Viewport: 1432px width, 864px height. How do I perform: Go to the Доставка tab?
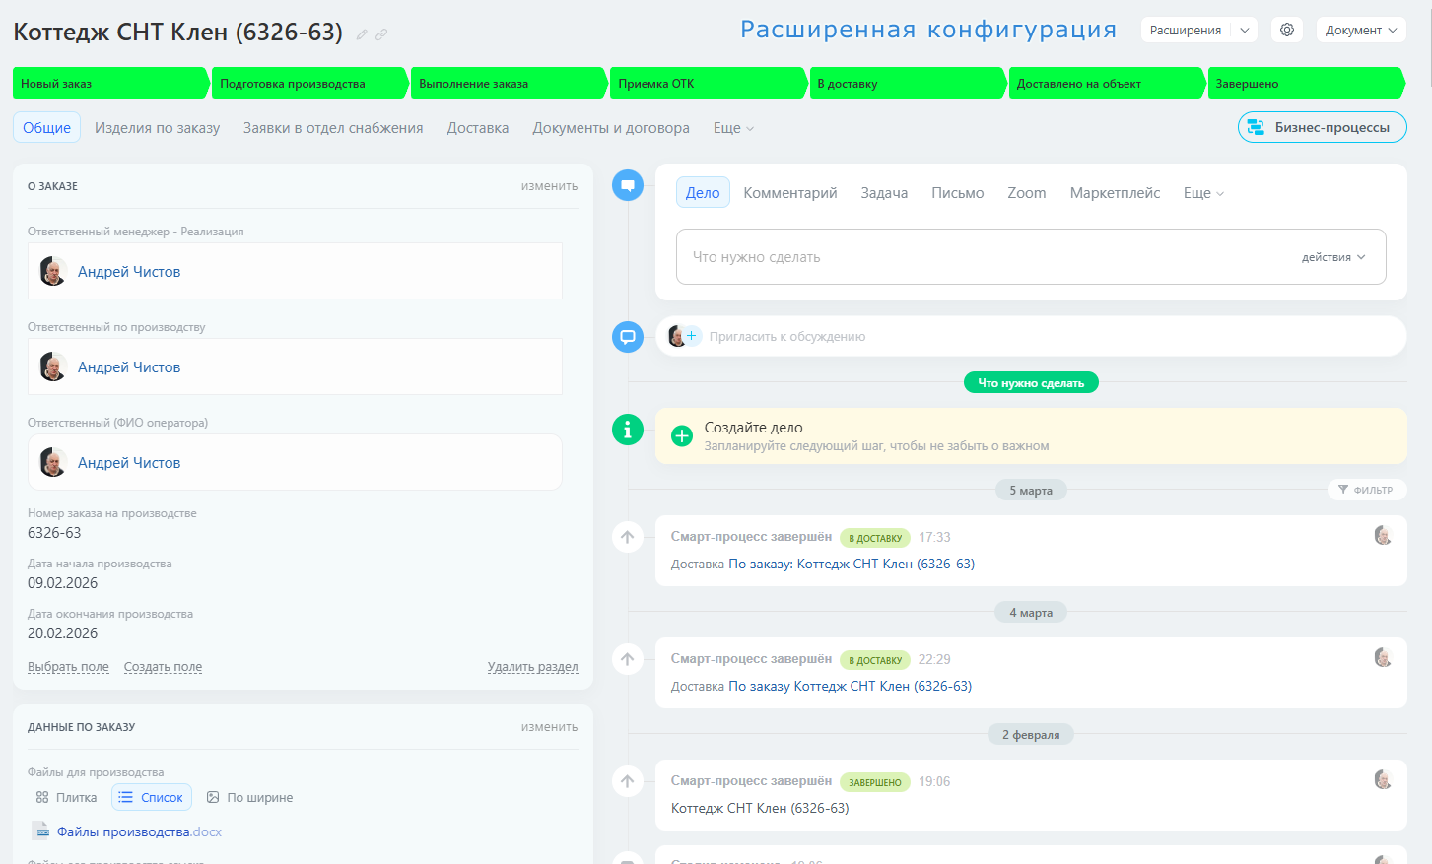tap(478, 128)
